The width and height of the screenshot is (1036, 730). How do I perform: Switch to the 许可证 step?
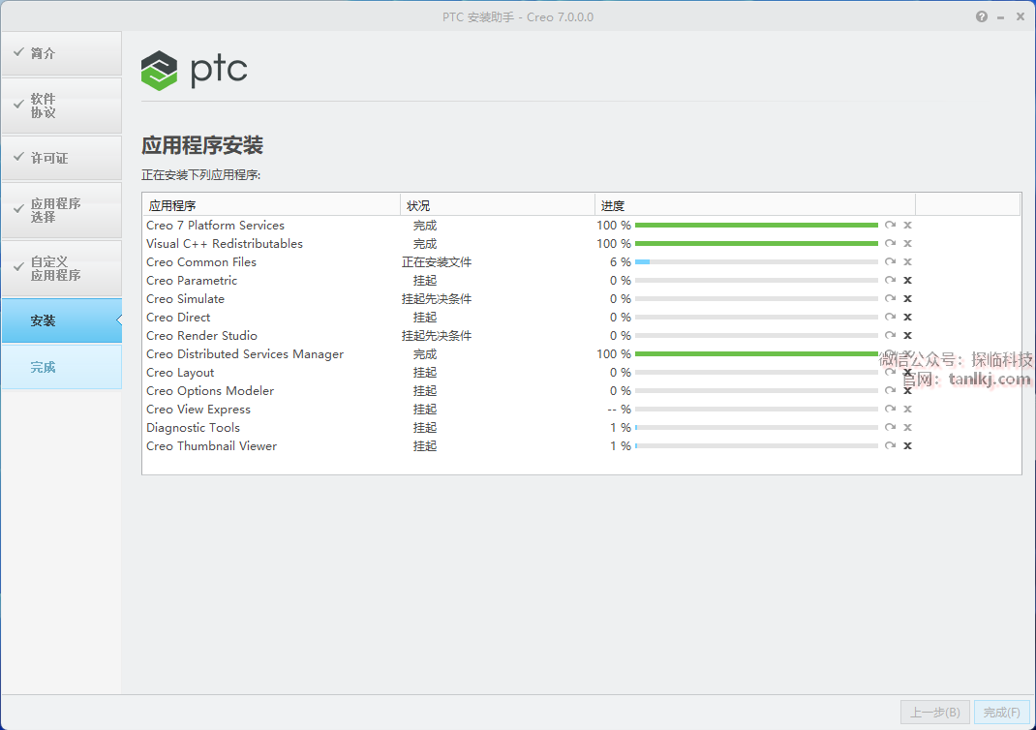pyautogui.click(x=61, y=158)
